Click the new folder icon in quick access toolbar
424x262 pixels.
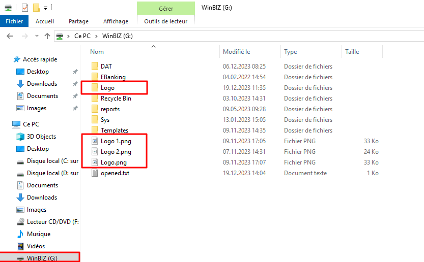(36, 8)
